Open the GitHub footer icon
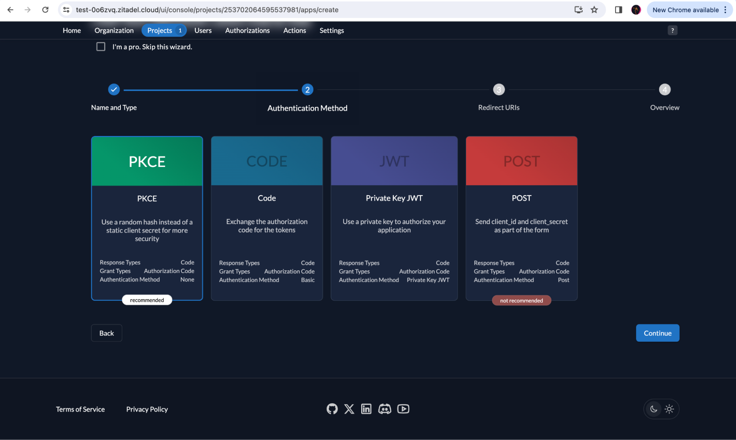 tap(332, 409)
